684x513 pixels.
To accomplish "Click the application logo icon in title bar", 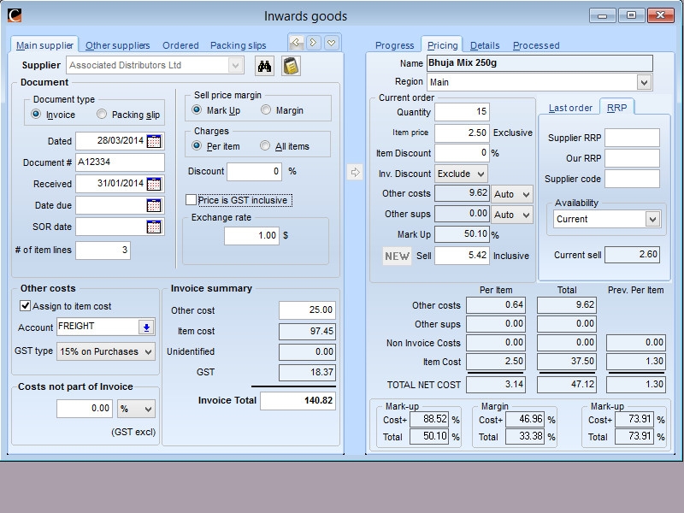I will (15, 15).
